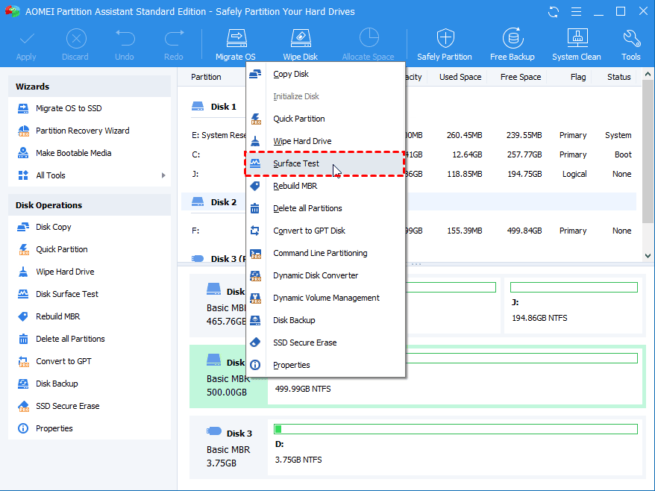Choose SSD Secure Erase context entry
This screenshot has height=491, width=655.
[x=325, y=343]
